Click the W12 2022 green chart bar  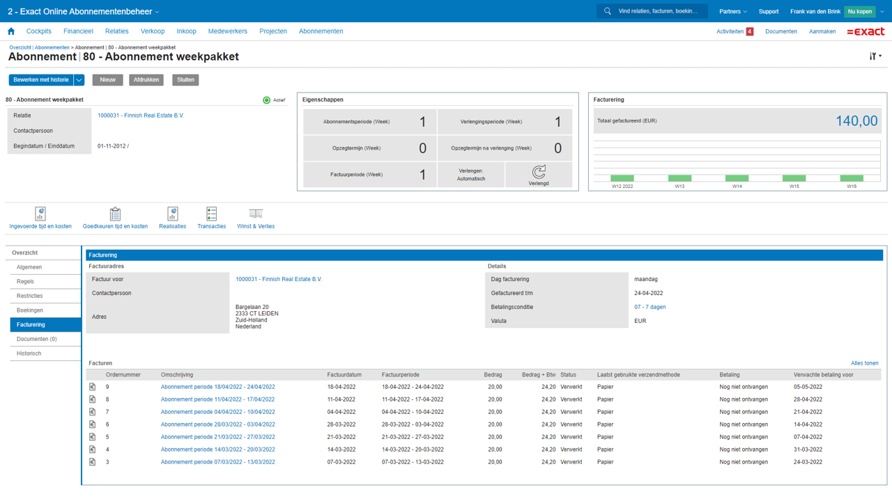[622, 178]
